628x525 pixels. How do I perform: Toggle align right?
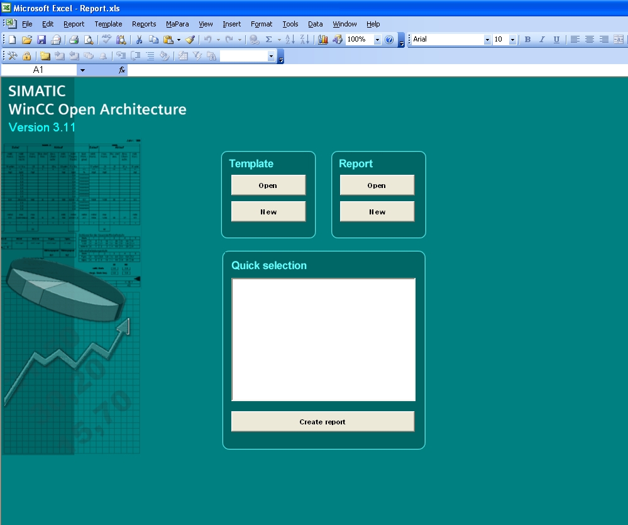coord(603,39)
